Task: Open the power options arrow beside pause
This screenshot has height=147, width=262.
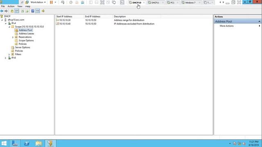Action: [55, 2]
